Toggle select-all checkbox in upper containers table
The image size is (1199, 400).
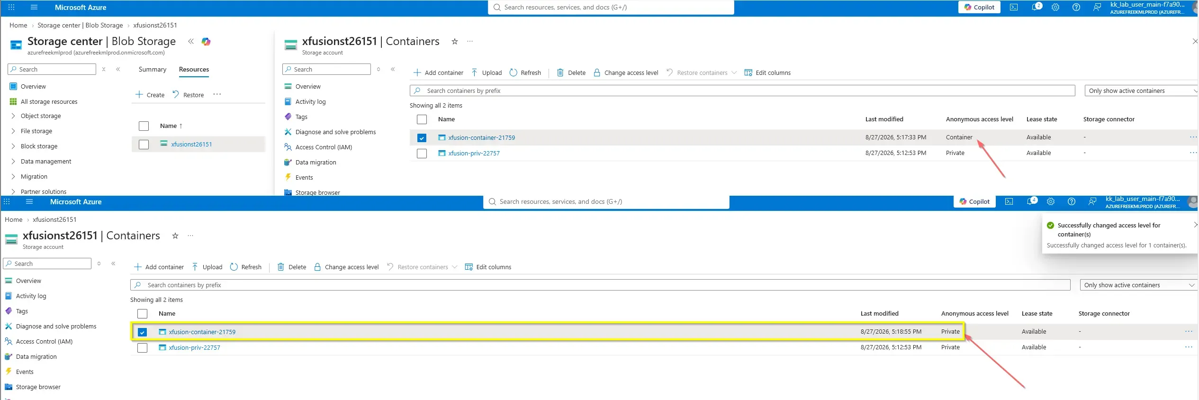[x=422, y=119]
